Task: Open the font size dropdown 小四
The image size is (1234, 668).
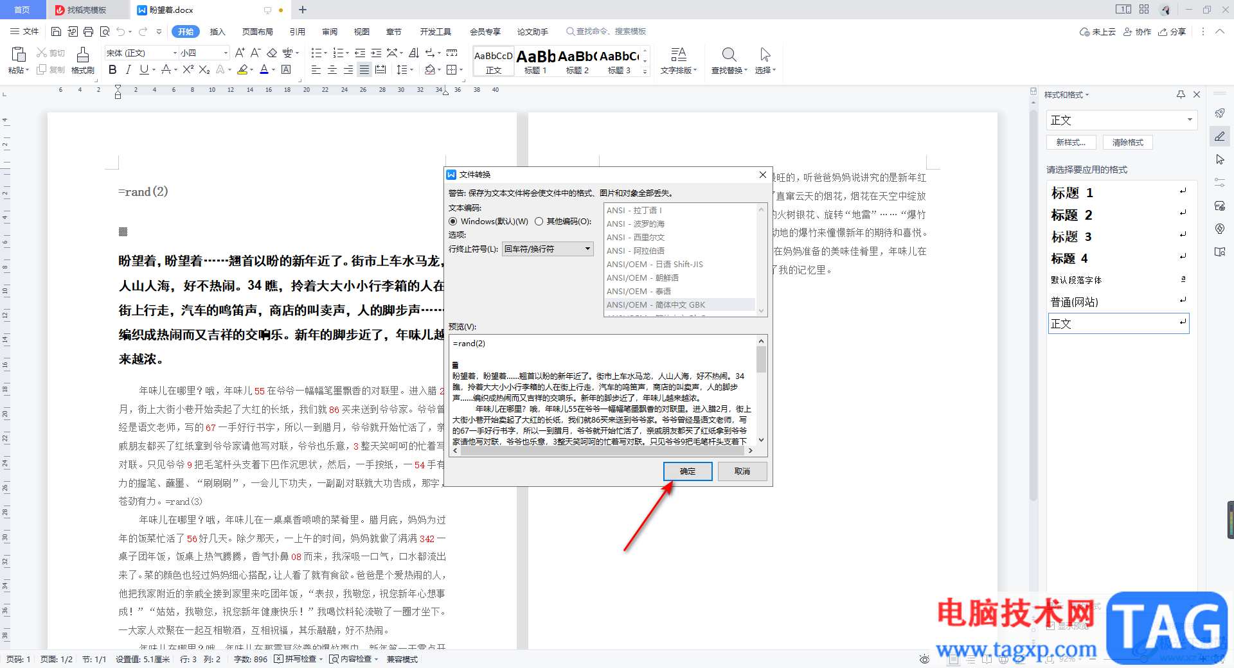Action: [x=226, y=53]
